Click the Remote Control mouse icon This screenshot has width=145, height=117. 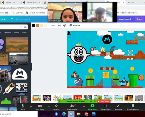(133, 106)
